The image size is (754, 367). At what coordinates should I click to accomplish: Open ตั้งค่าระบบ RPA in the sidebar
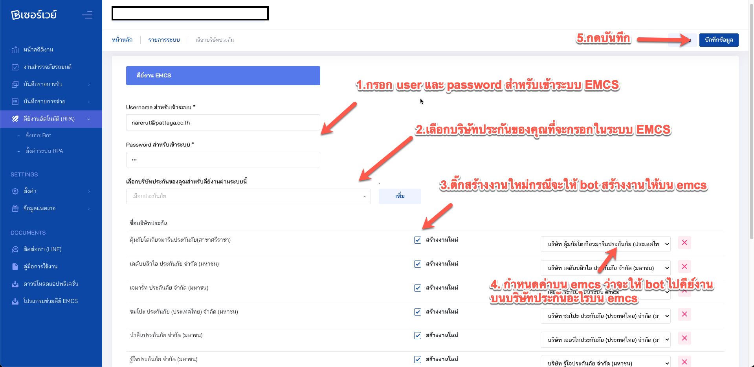click(x=44, y=151)
